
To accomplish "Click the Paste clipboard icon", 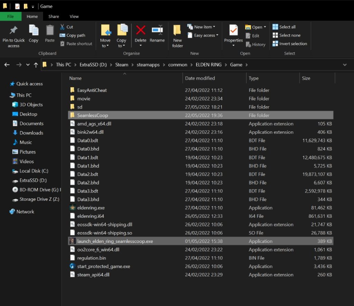I will pos(50,30).
